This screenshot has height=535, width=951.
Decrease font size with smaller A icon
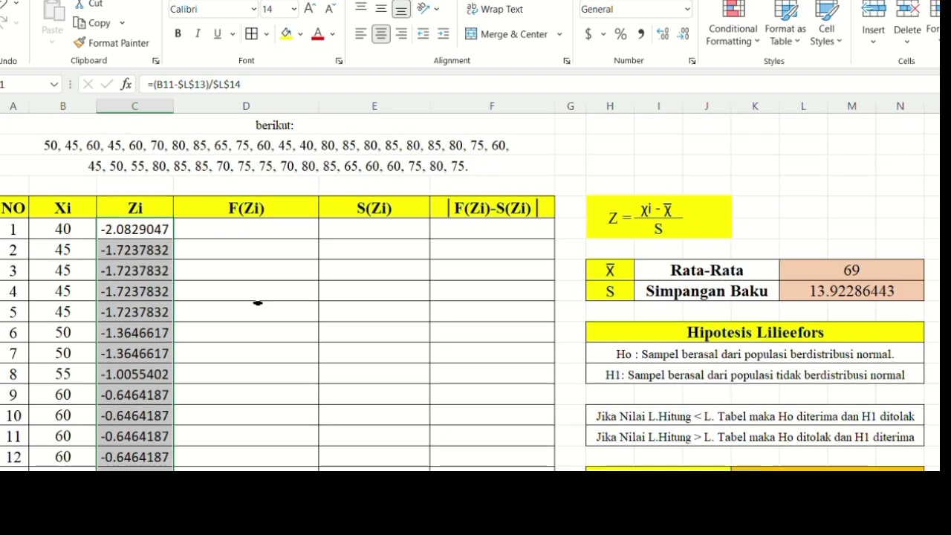tap(330, 9)
